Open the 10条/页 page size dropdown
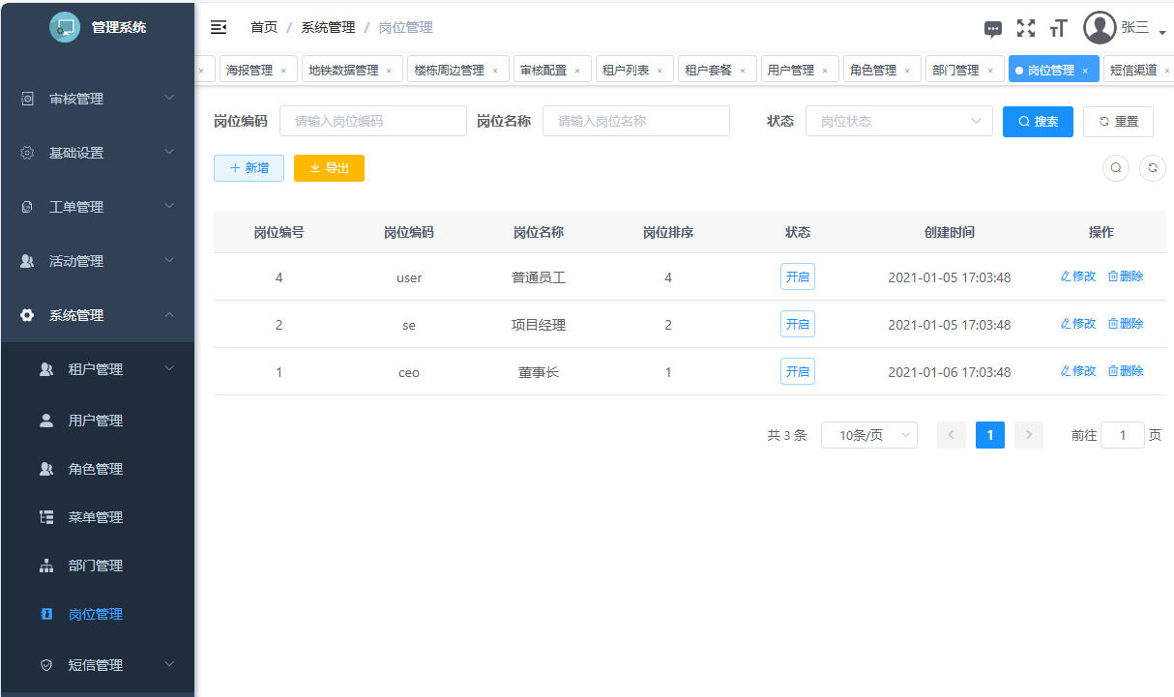 (868, 435)
